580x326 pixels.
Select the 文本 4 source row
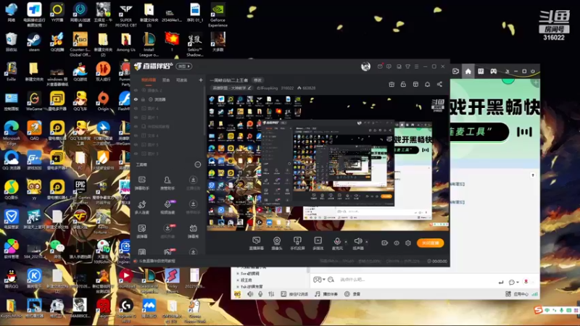point(168,135)
